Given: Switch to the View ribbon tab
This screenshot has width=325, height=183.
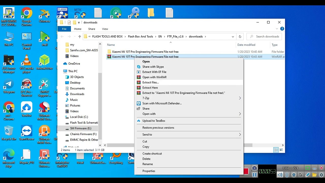Looking at the screenshot, I should [x=105, y=29].
